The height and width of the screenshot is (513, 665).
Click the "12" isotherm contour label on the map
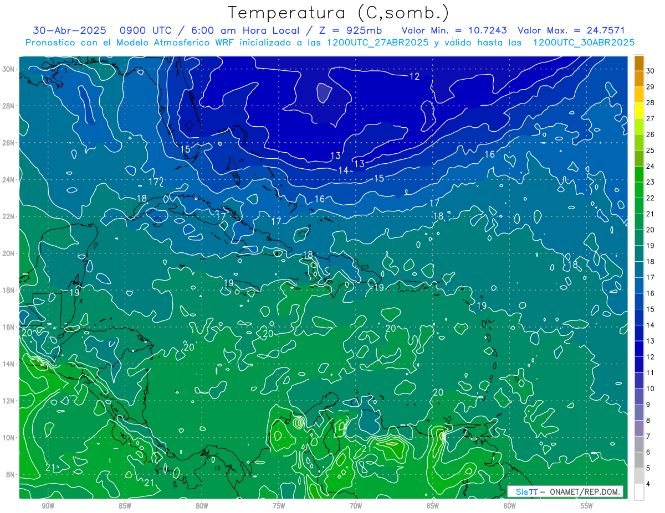[415, 76]
